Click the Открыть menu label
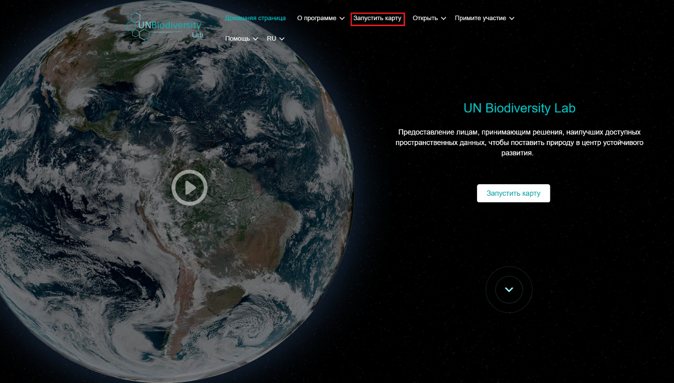This screenshot has width=674, height=383. click(x=425, y=18)
